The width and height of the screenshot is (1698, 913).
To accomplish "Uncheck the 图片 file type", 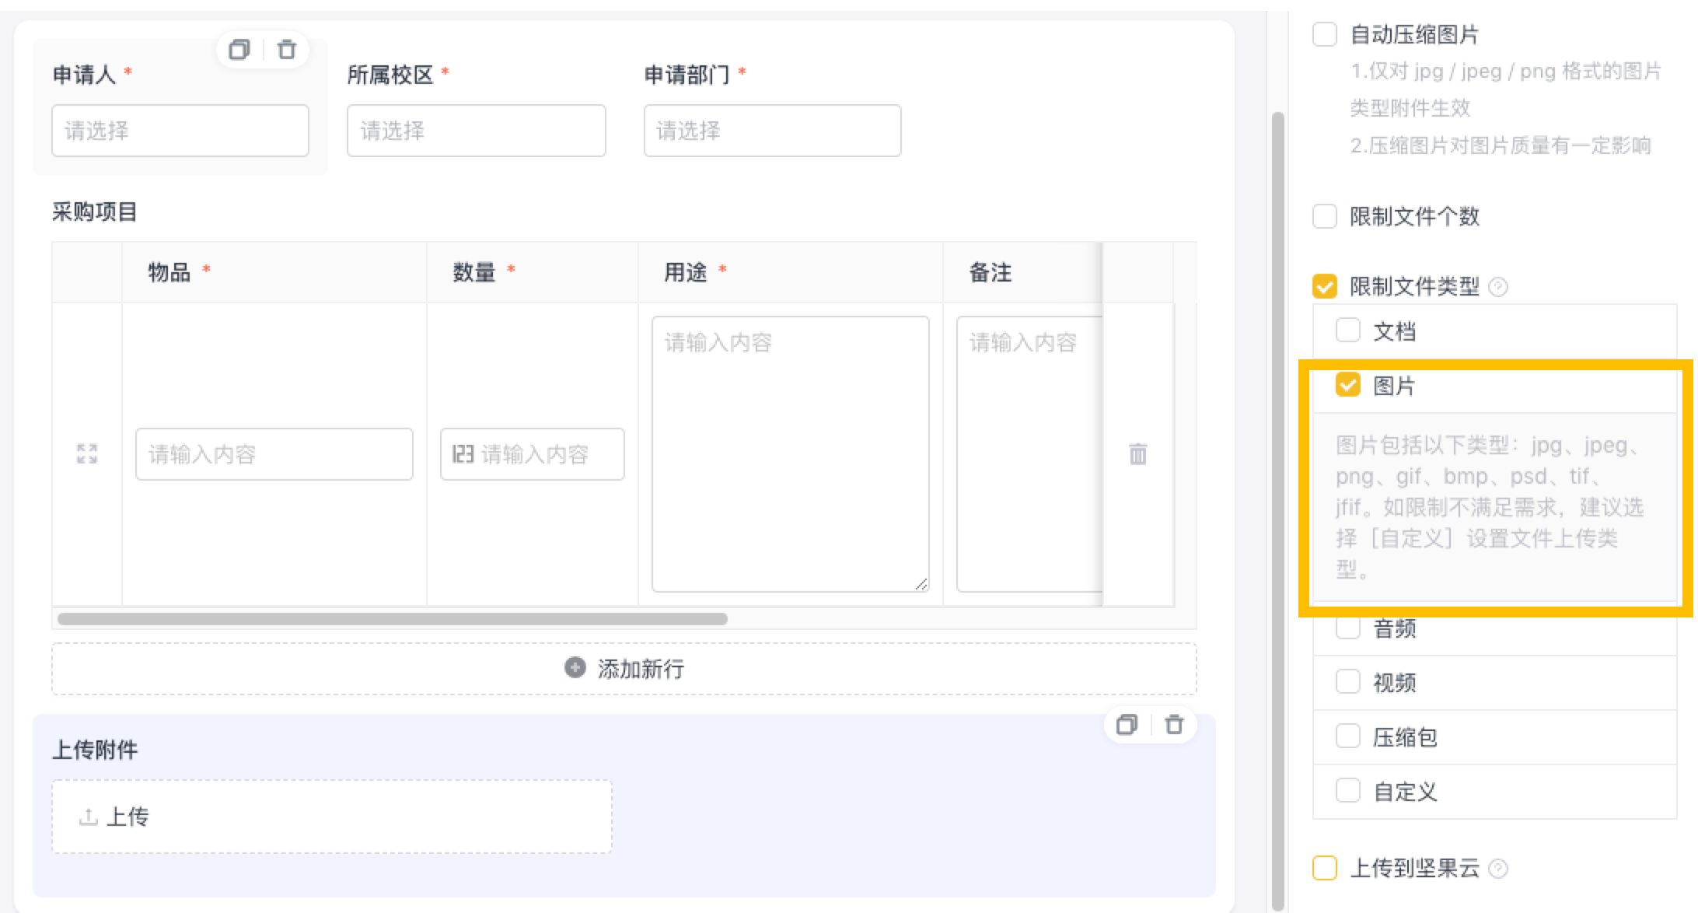I will tap(1348, 385).
